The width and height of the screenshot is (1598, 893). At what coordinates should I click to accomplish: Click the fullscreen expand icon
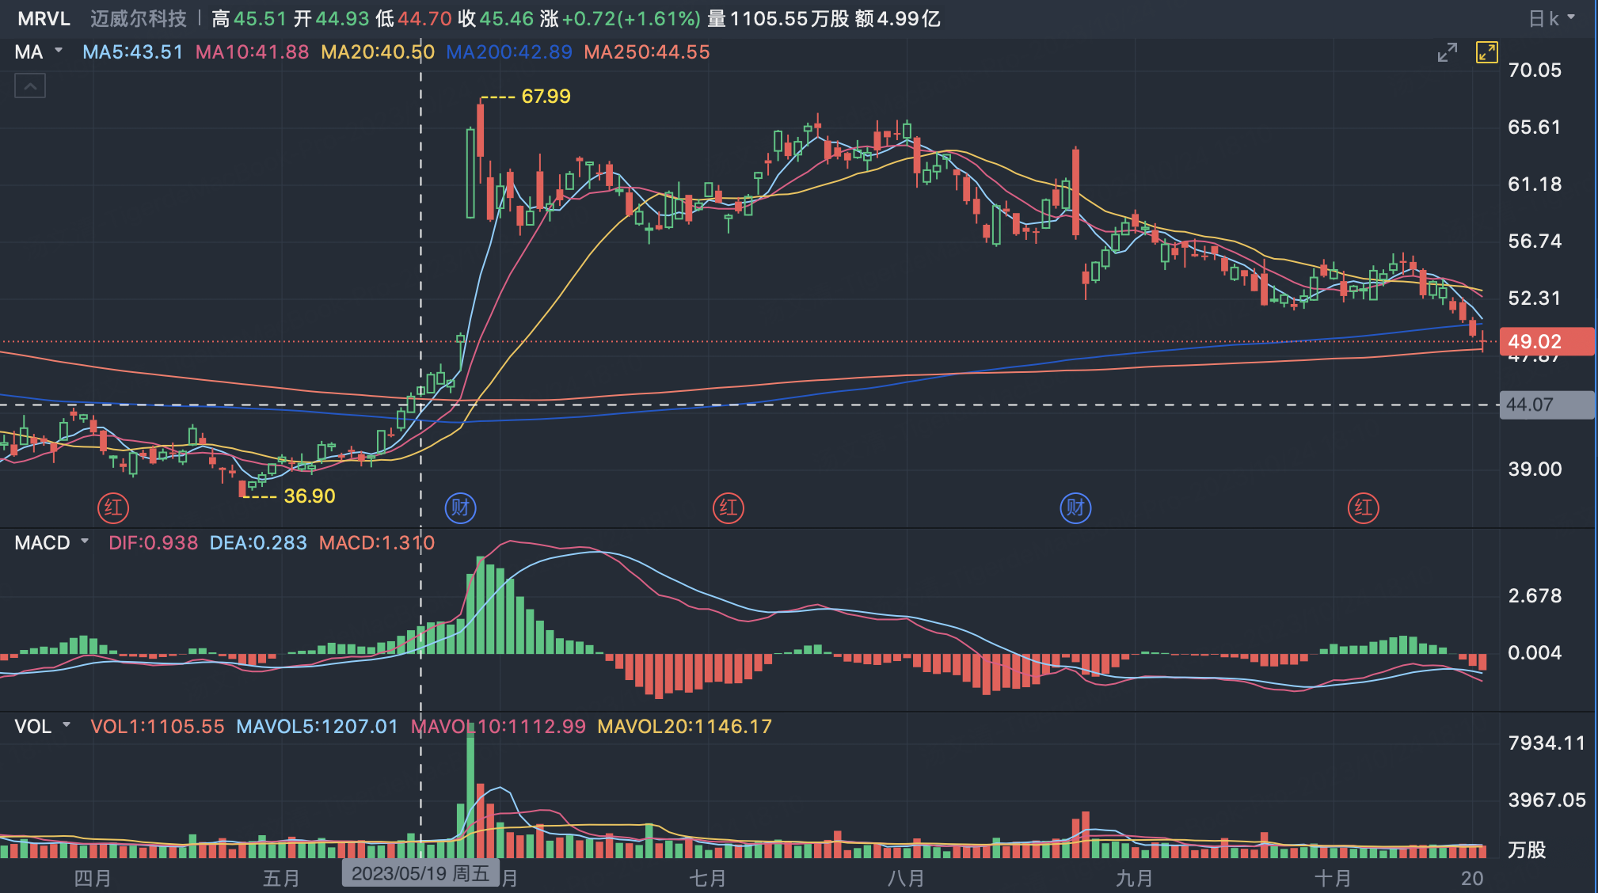pos(1447,53)
